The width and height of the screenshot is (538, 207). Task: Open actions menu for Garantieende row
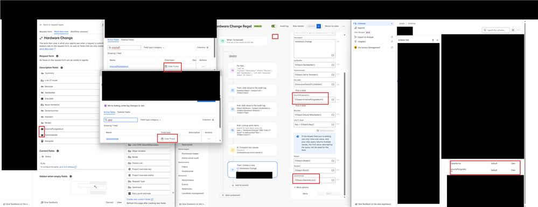[x=208, y=139]
